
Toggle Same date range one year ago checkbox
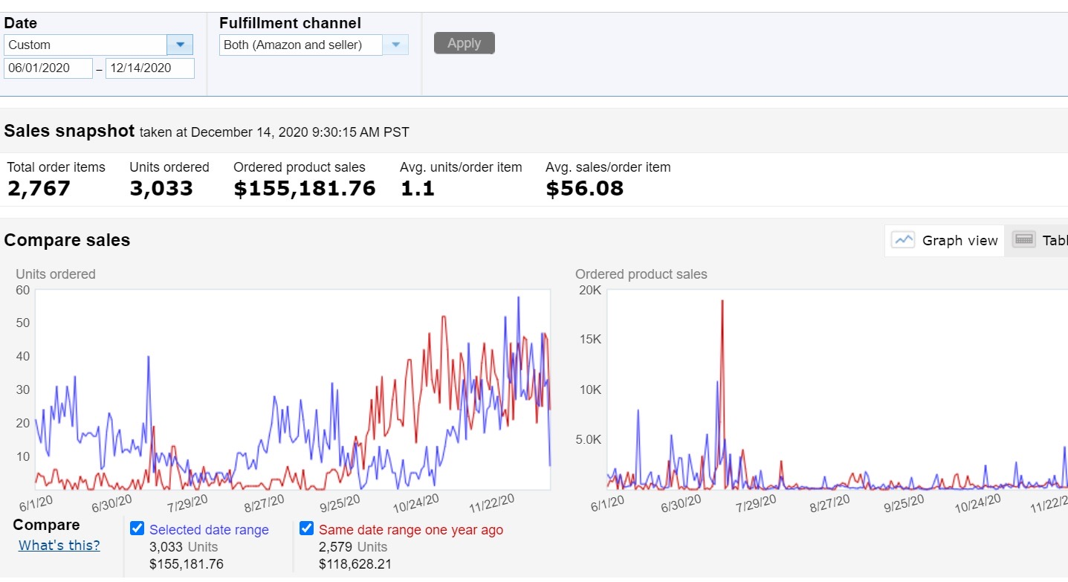(x=306, y=528)
